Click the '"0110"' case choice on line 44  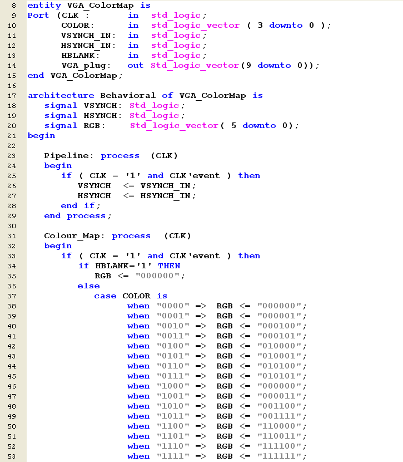pyautogui.click(x=173, y=366)
